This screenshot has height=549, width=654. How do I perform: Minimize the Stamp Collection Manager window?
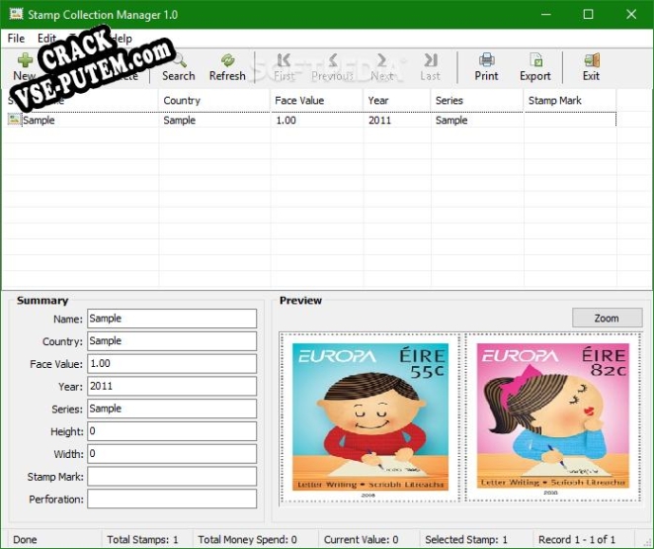click(546, 14)
